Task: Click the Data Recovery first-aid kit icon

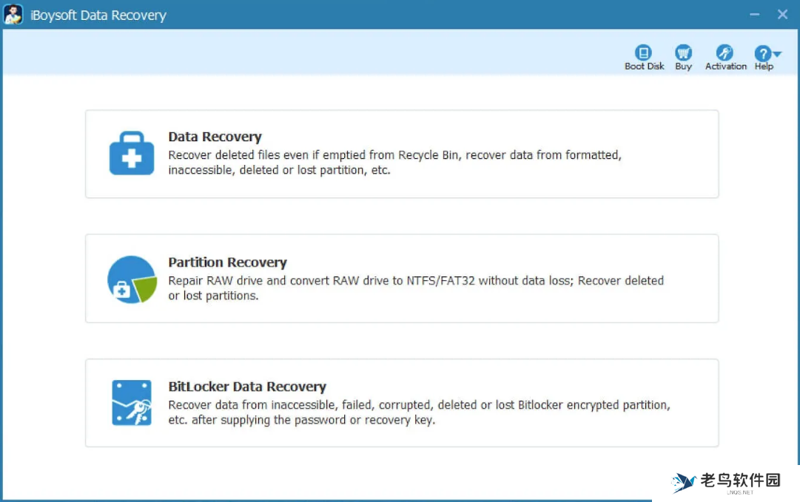Action: [132, 153]
